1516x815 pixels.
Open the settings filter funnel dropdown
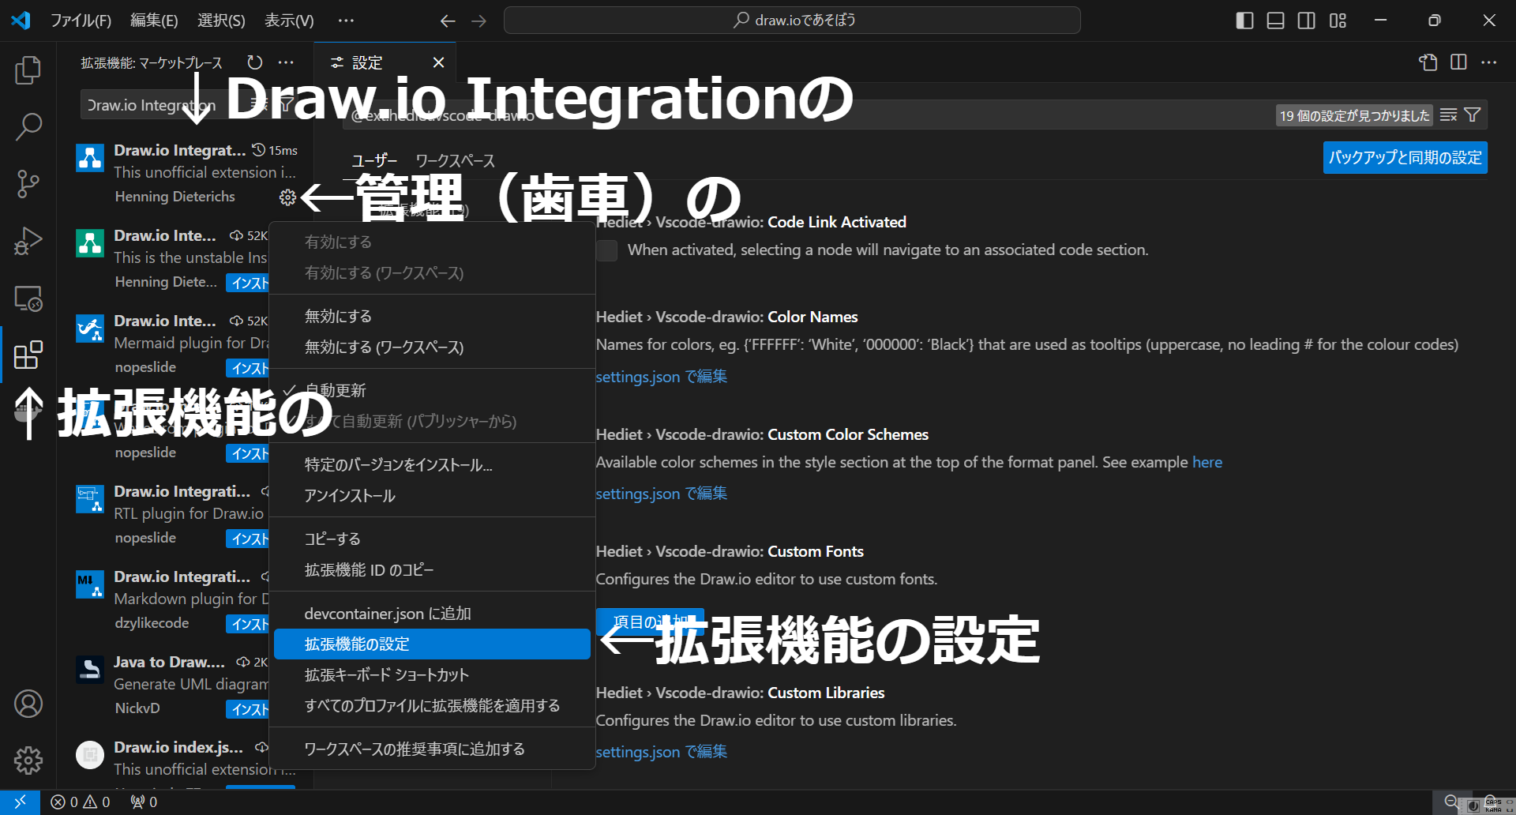(1473, 115)
